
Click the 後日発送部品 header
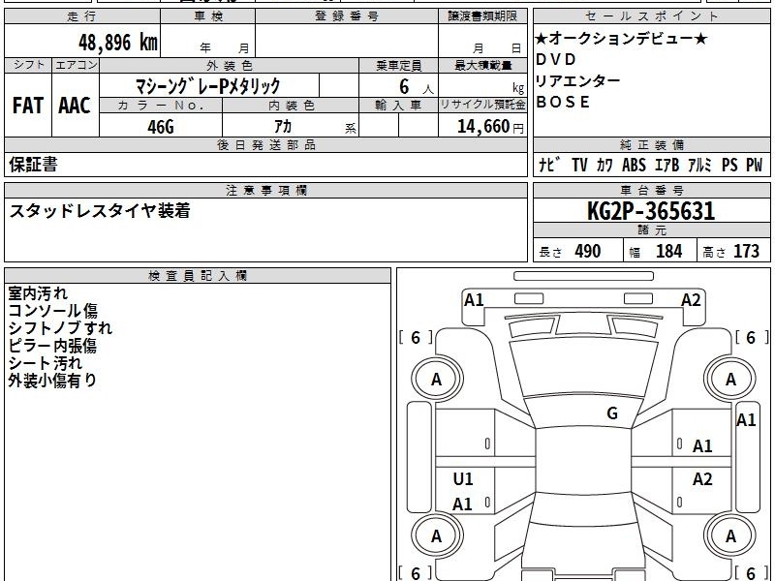[265, 144]
